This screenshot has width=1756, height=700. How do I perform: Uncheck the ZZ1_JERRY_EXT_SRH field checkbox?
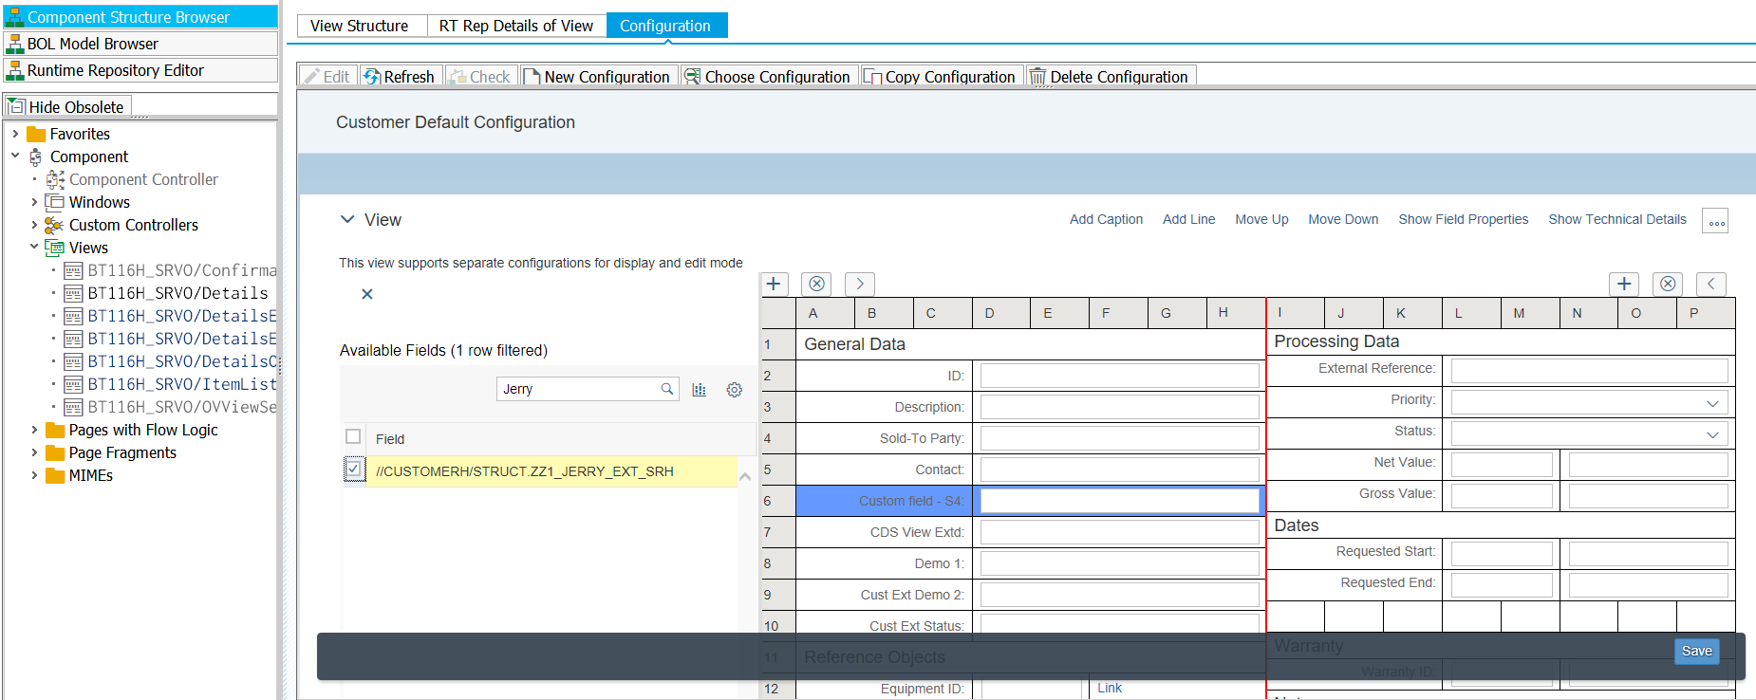click(x=353, y=469)
